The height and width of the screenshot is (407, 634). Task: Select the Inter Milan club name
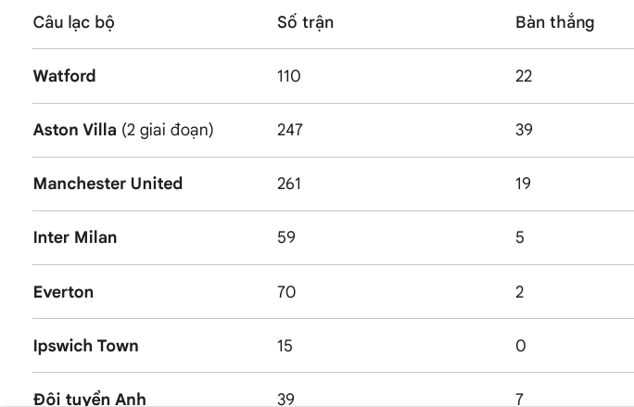(75, 237)
